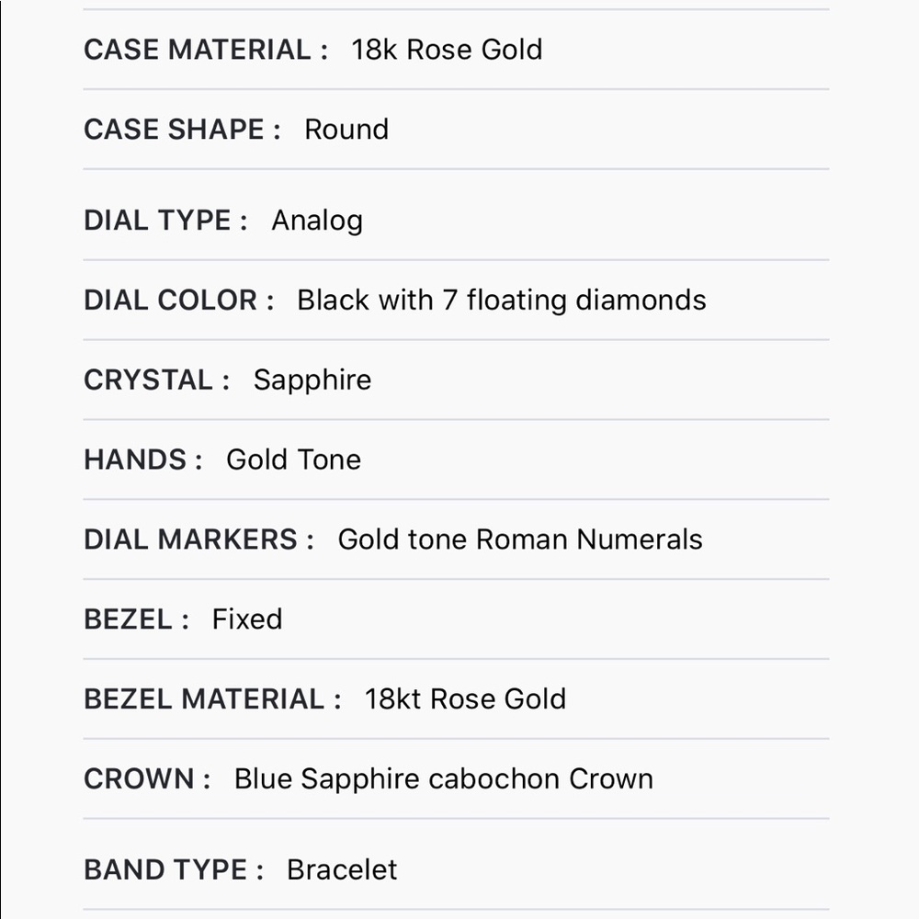Click the BEZEL MATERIAL label
Screen dimensions: 919x919
tap(213, 698)
